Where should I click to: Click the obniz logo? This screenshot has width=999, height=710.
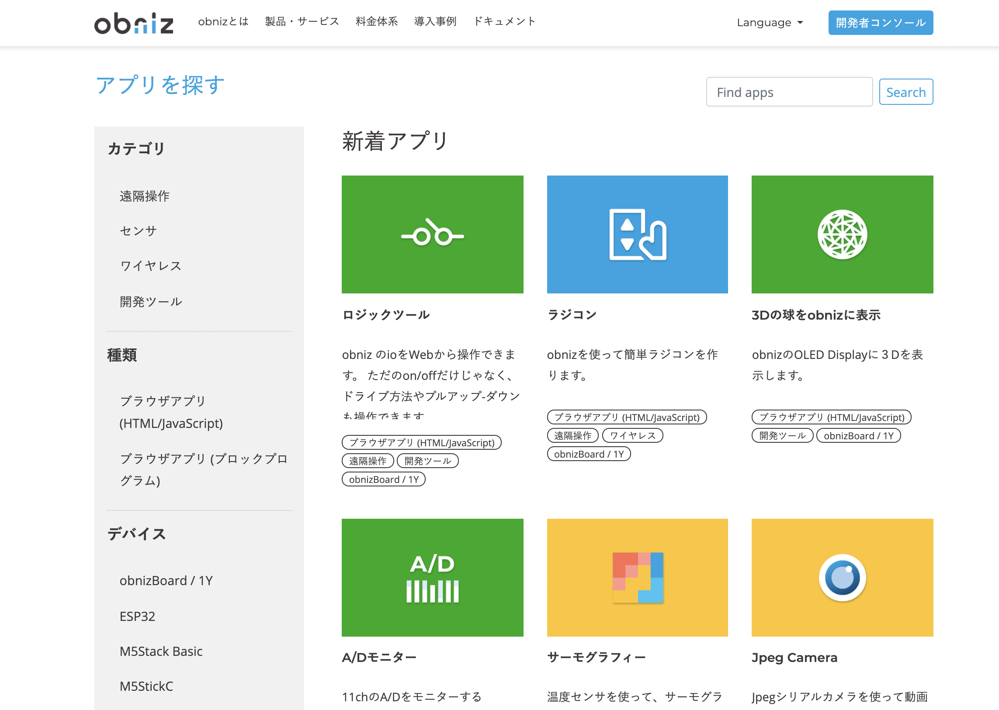pos(134,23)
